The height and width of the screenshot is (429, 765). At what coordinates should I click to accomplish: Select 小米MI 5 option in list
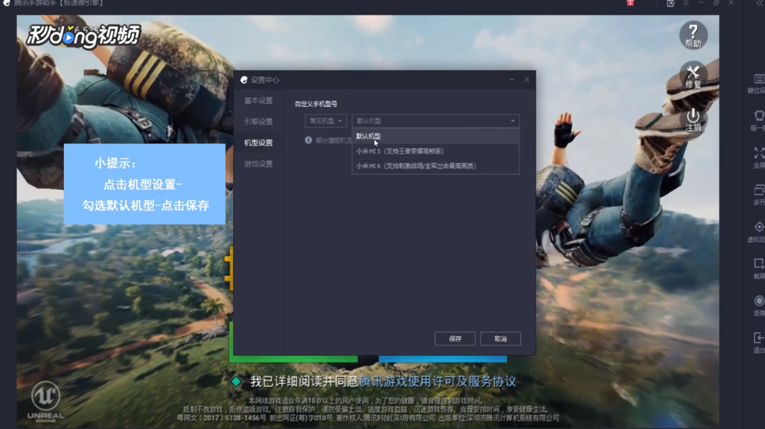(435, 151)
